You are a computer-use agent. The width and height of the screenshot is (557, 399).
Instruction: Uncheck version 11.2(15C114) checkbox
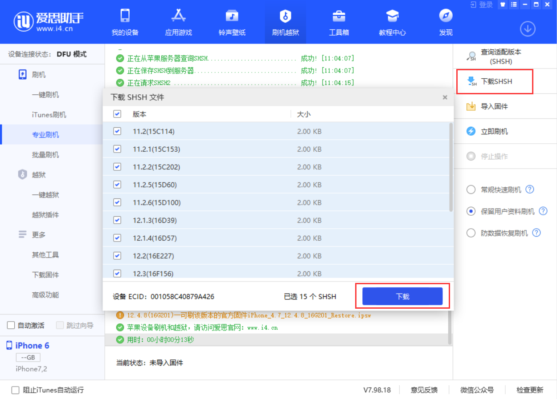point(117,131)
